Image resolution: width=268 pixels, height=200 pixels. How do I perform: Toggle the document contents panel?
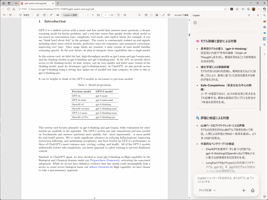(4, 15)
